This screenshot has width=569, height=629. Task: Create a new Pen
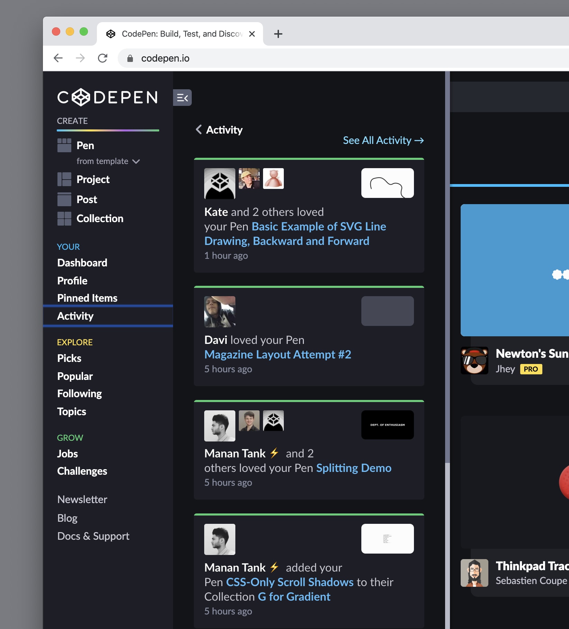pyautogui.click(x=85, y=145)
